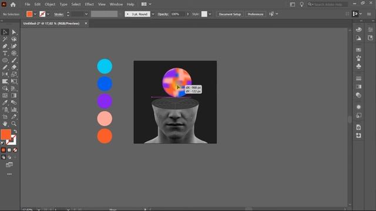Reset to default fill and stroke
This screenshot has width=376, height=211.
point(2,143)
